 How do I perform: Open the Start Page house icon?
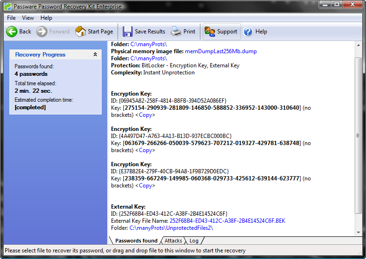point(80,32)
